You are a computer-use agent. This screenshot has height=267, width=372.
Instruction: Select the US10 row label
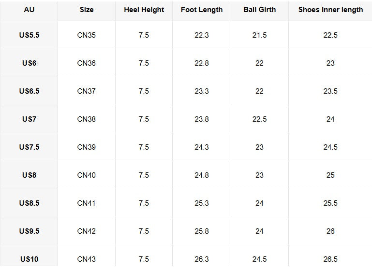click(x=29, y=259)
